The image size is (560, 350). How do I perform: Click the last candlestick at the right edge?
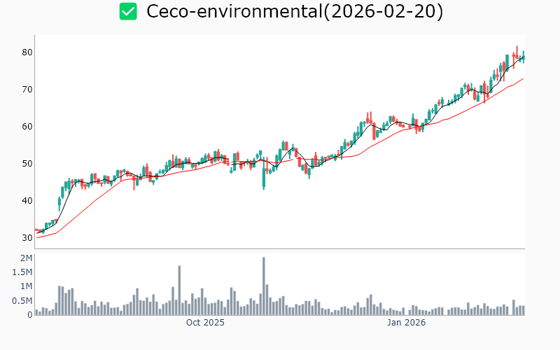tap(523, 57)
